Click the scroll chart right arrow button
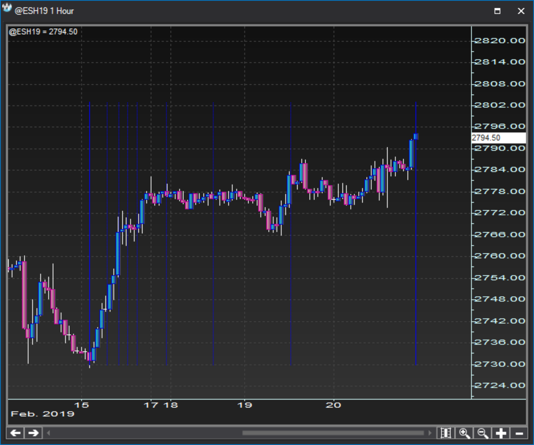The width and height of the screenshot is (534, 445). [33, 433]
